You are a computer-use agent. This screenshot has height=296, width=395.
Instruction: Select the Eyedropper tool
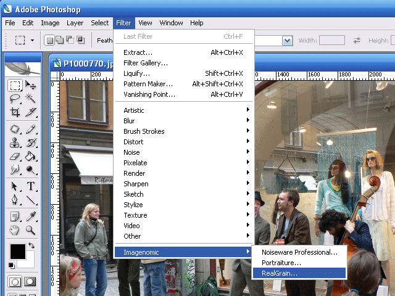coord(31,216)
